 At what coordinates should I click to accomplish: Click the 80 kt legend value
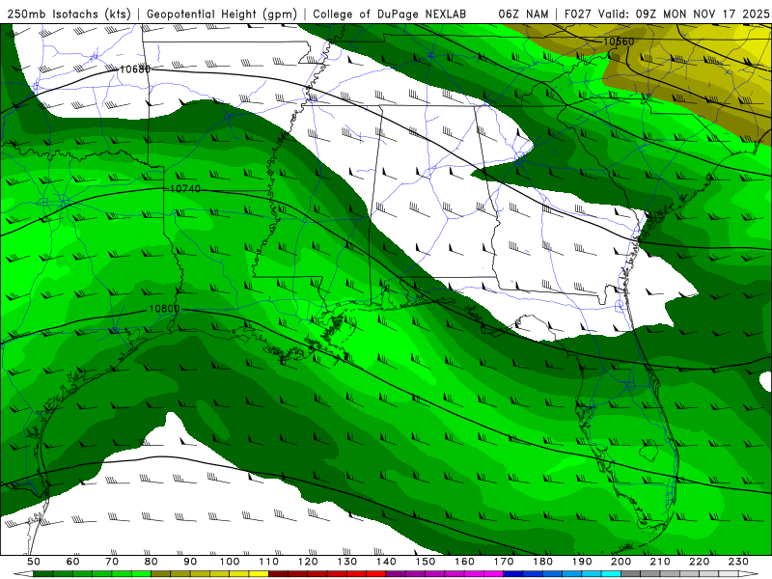pyautogui.click(x=152, y=562)
